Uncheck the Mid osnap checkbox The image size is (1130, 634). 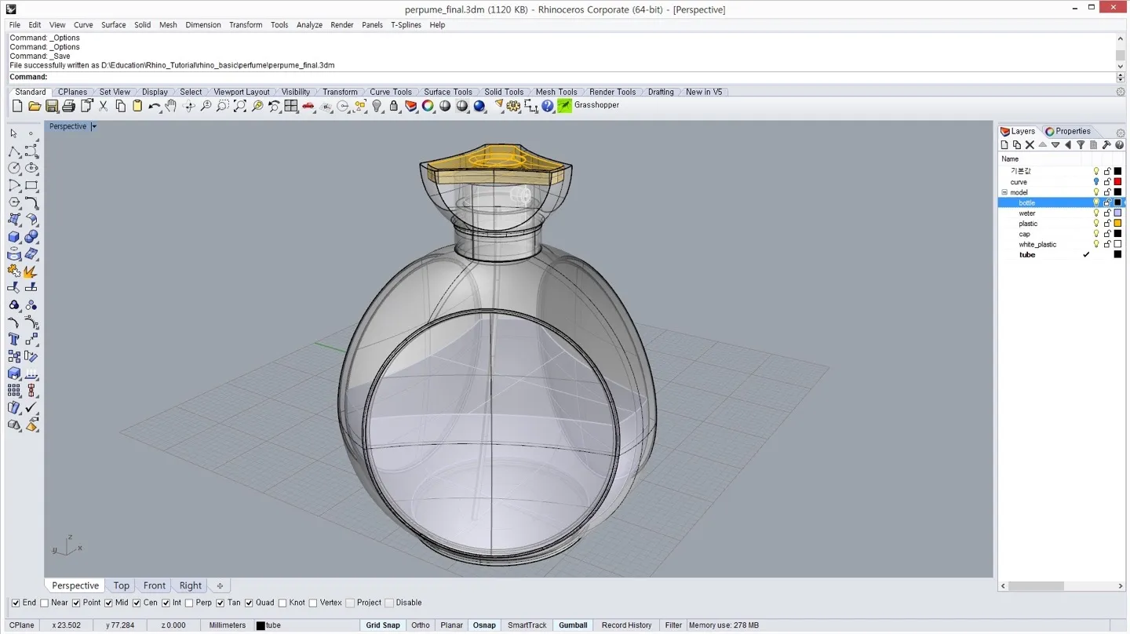(x=109, y=603)
